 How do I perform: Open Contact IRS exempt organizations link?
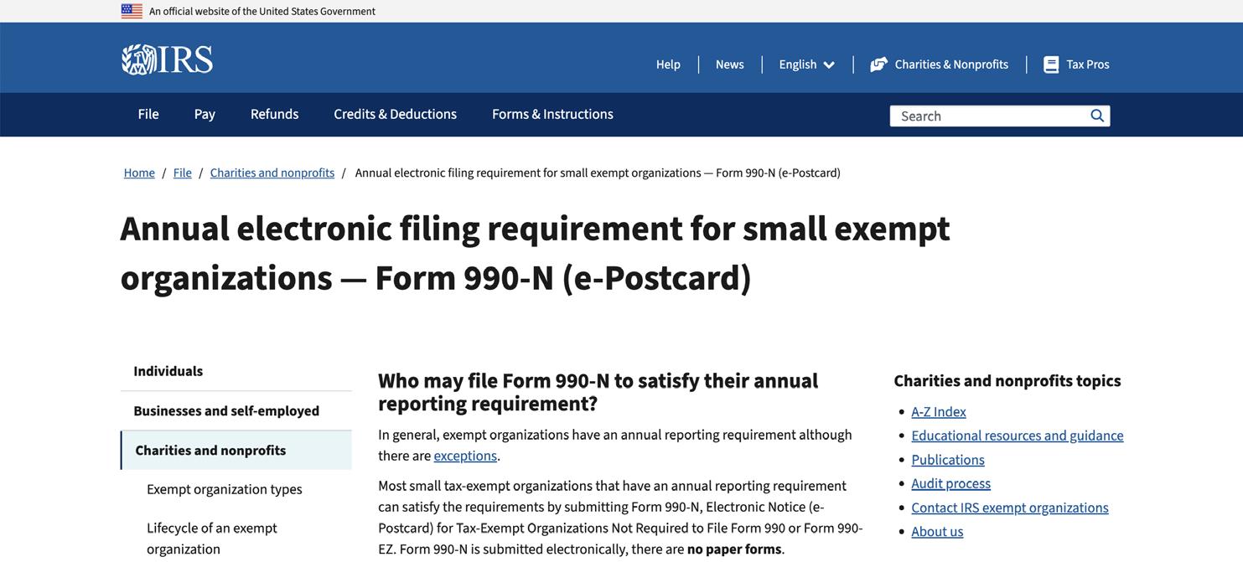pos(1010,508)
